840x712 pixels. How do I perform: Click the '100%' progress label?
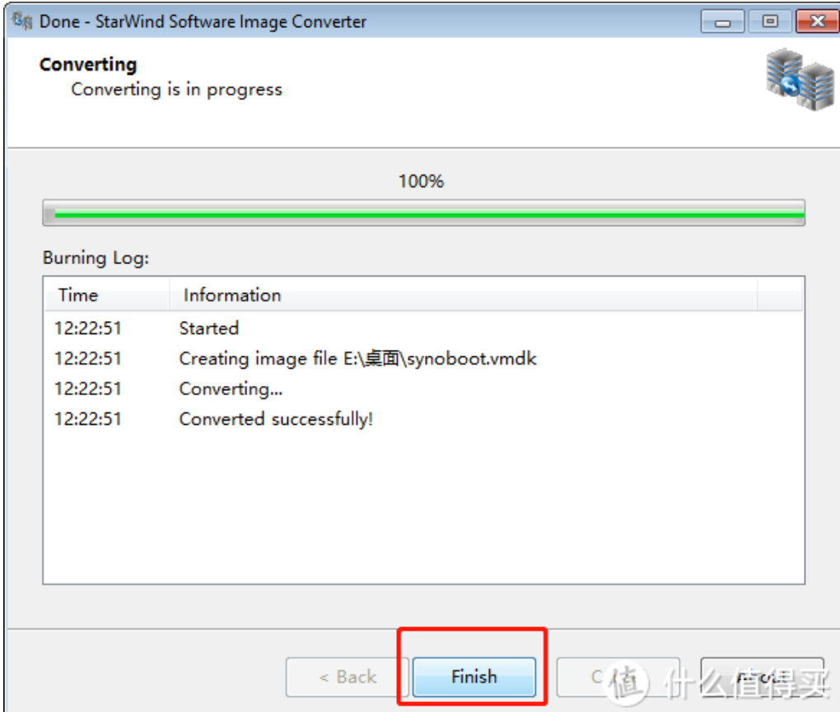pyautogui.click(x=421, y=181)
